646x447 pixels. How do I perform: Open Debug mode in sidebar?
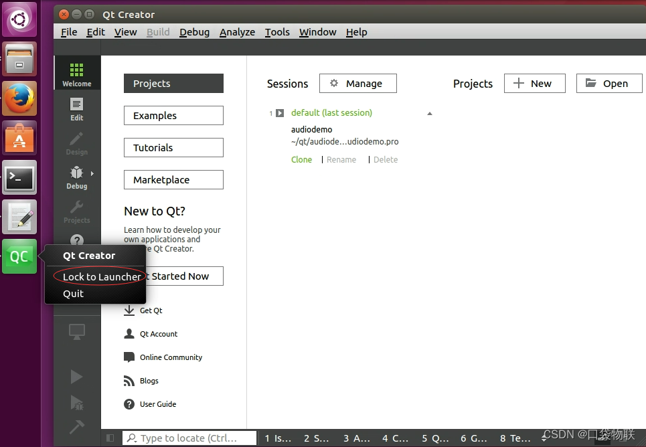77,177
